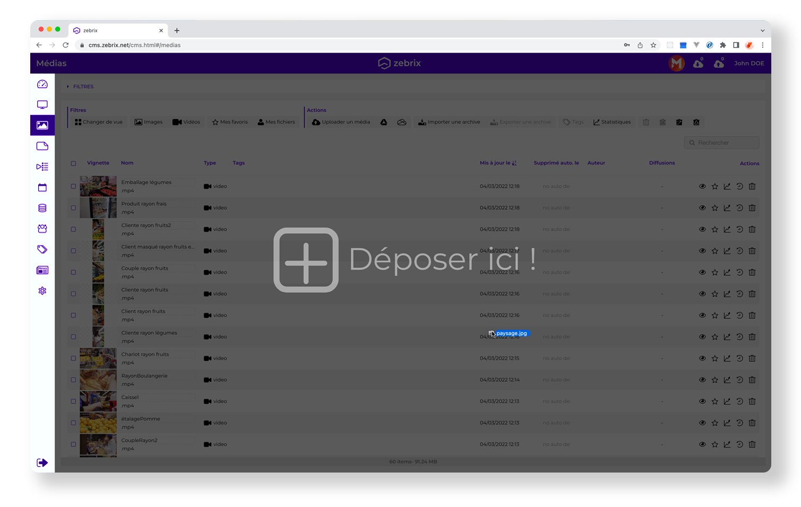Open the John DOE user menu

[x=748, y=64]
